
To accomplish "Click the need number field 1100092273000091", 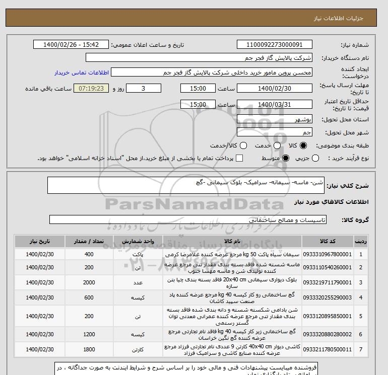I will coord(275,44).
